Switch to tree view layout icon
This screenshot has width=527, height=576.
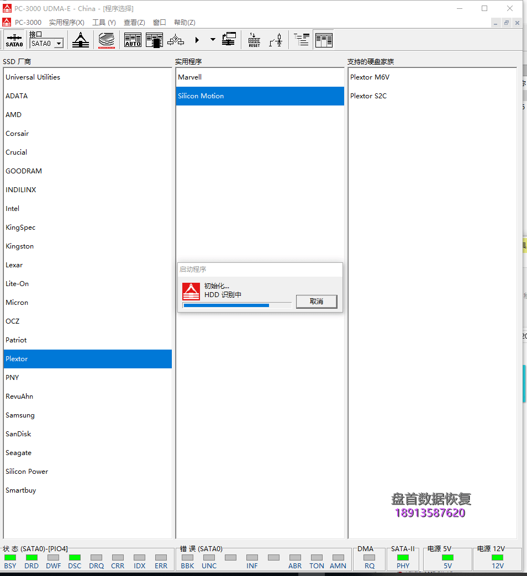point(302,40)
